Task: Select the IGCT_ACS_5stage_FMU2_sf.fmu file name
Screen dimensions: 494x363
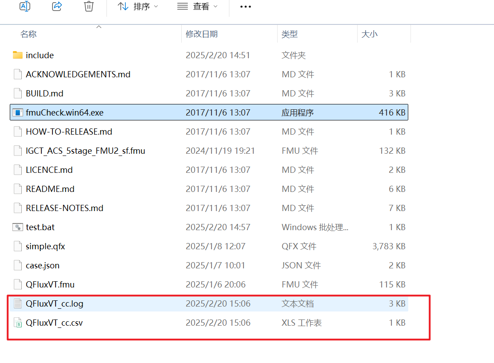Action: 85,151
